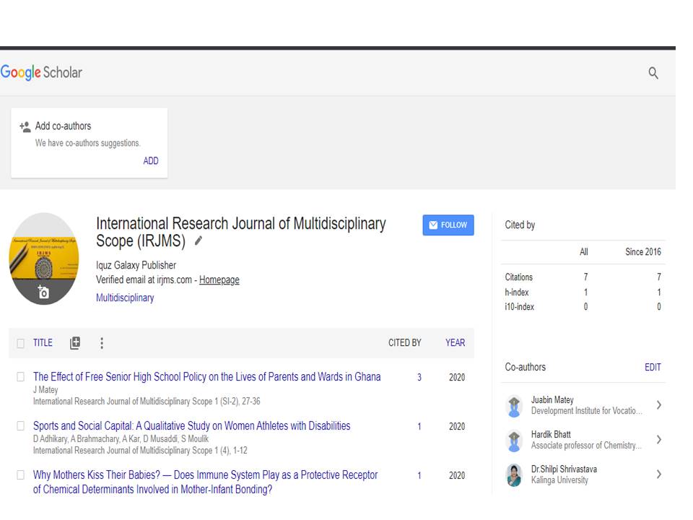693x520 pixels.
Task: Toggle the select-all checkbox beside TITLE
Action: pos(20,344)
